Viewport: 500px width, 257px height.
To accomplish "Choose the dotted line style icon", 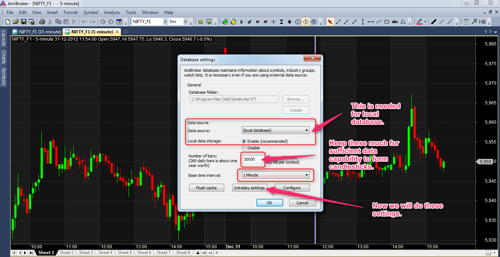I will (x=442, y=22).
